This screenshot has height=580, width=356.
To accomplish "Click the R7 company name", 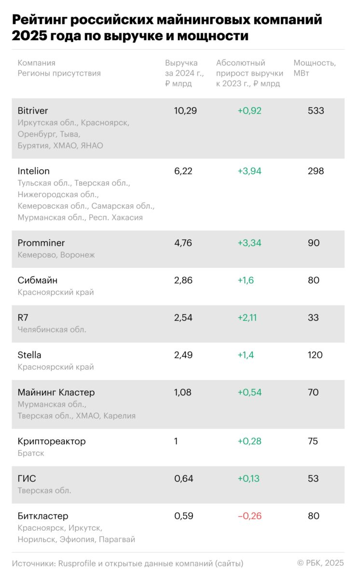I will tap(23, 318).
